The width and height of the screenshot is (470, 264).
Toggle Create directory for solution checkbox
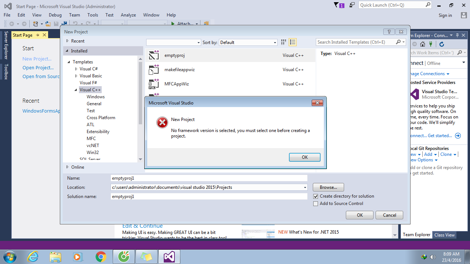pos(316,196)
